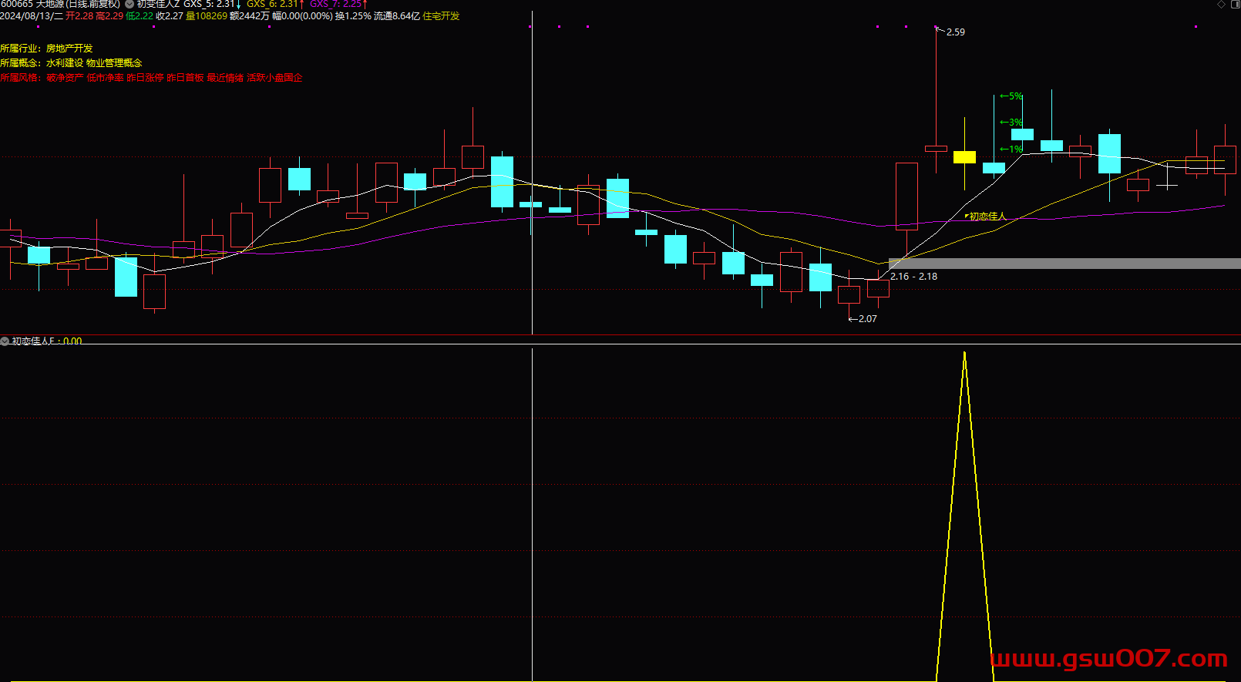Click the 昨日涨停 style tag
The image size is (1241, 682).
(x=145, y=78)
